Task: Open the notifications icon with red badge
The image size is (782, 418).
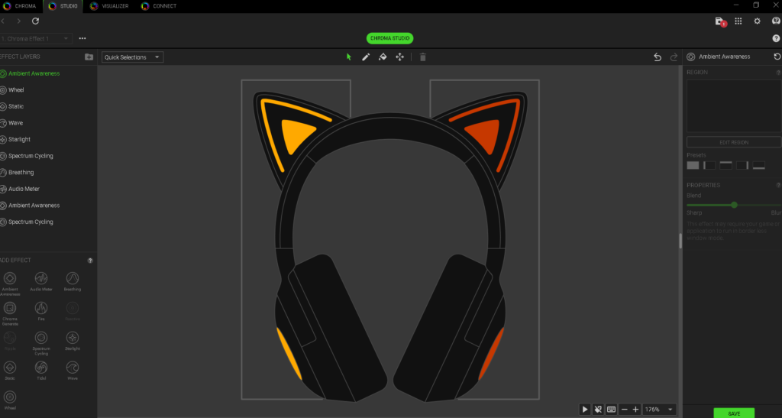Action: [x=719, y=21]
